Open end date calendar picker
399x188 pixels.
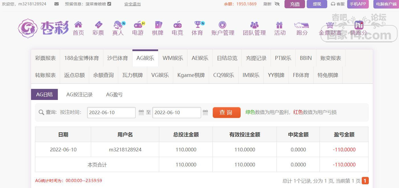[x=205, y=112]
